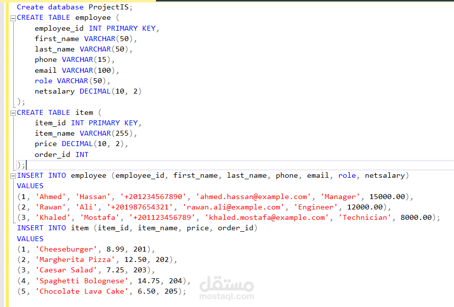Click the salary value 15000.00
Image resolution: width=454 pixels, height=307 pixels.
coord(387,197)
